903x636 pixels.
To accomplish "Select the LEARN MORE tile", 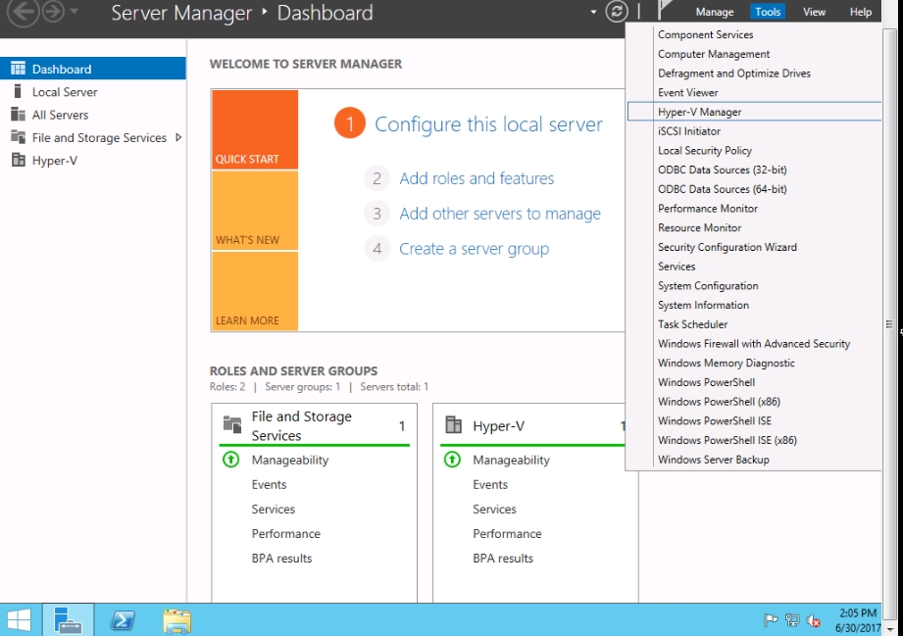I will (255, 291).
